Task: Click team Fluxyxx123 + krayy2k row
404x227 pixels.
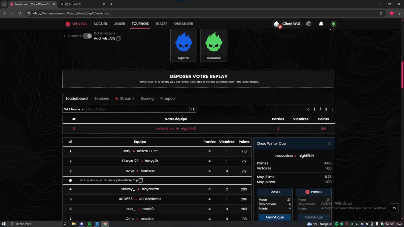Action: (x=157, y=161)
